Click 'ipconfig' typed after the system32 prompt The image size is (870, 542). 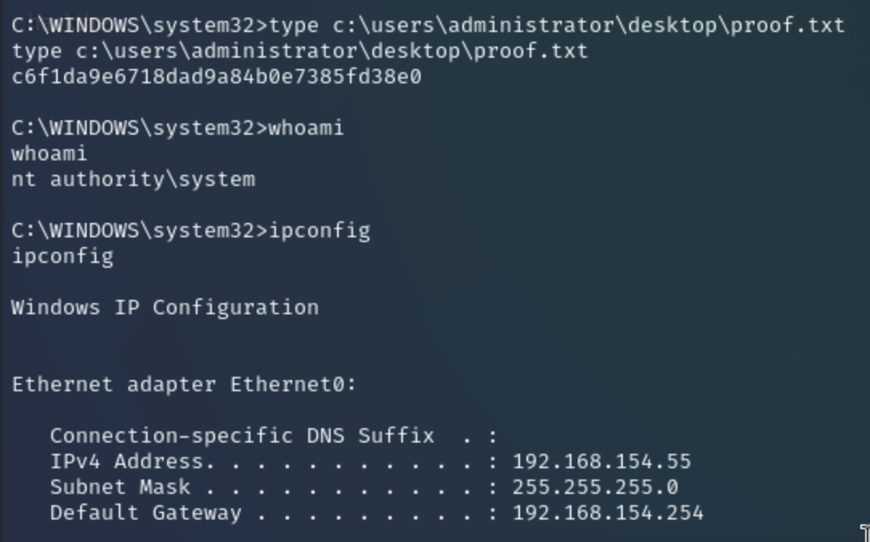click(x=319, y=231)
